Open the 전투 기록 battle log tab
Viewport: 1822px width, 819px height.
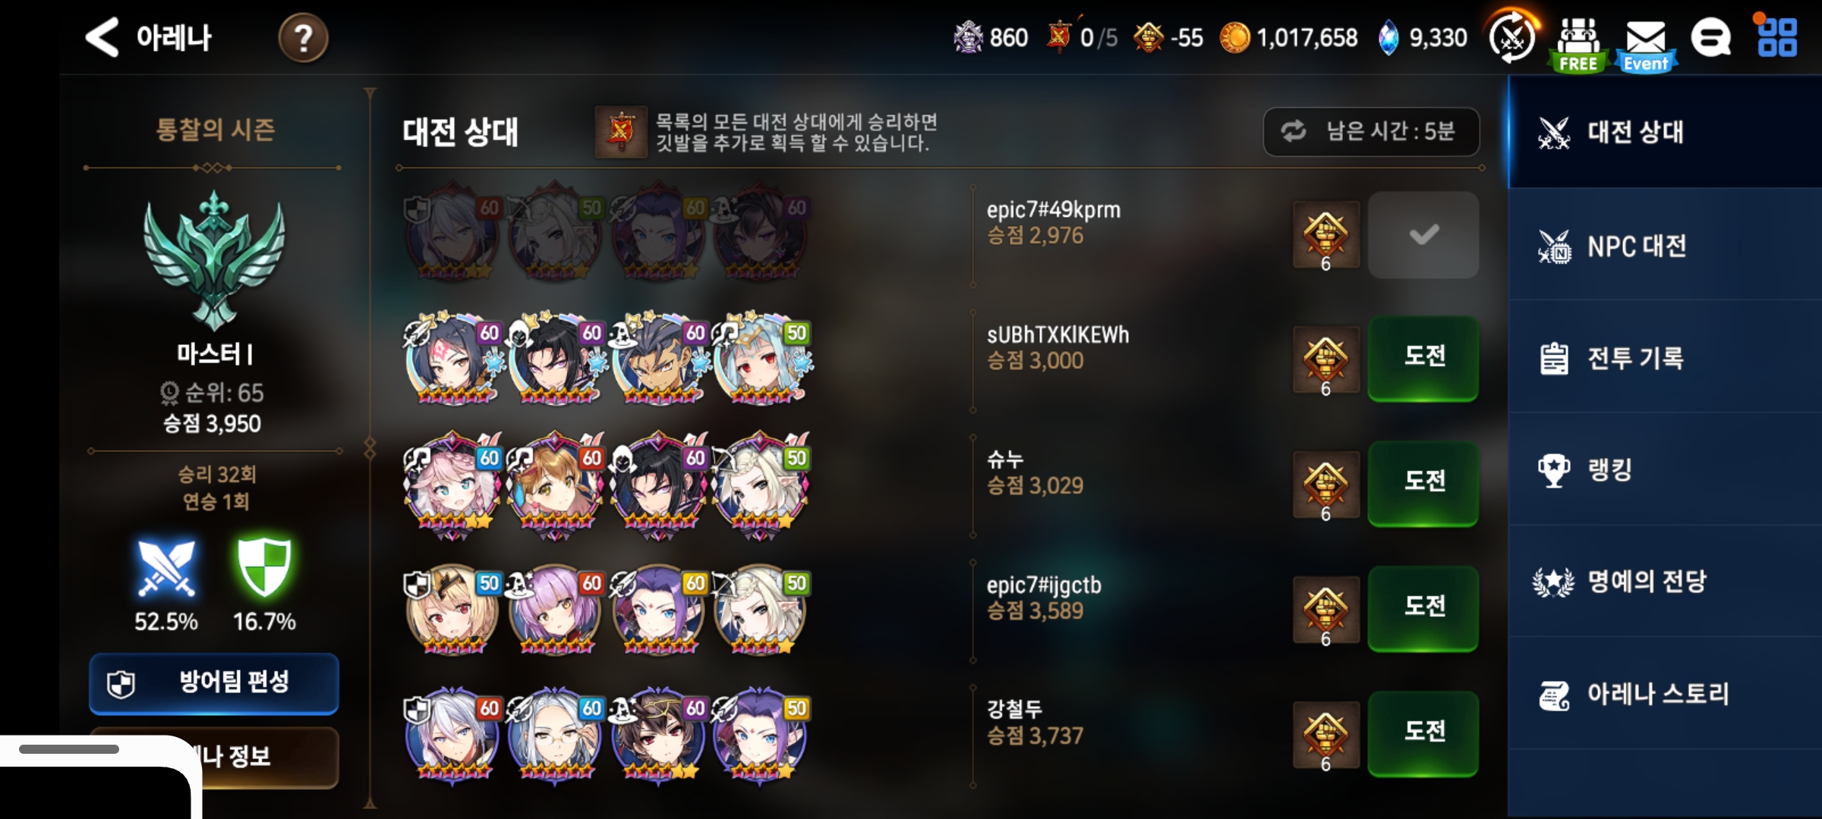click(1664, 358)
